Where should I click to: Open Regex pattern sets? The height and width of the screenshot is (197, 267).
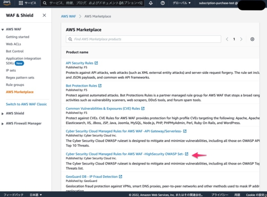pos(20,77)
